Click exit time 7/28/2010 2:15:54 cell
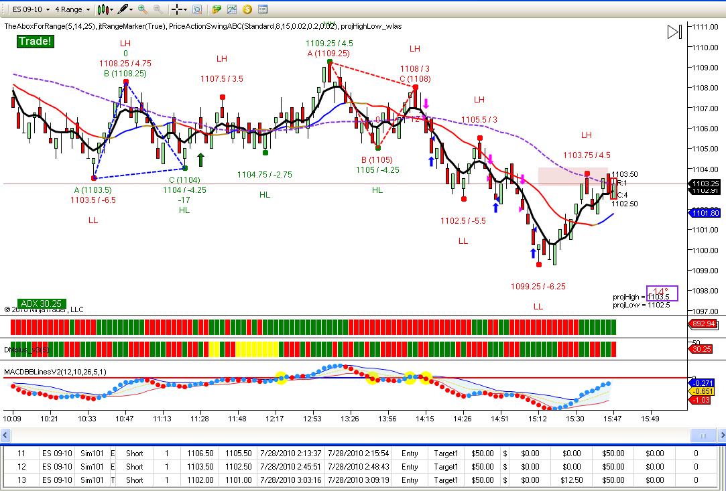Viewport: 726px width, 491px height. click(x=359, y=453)
